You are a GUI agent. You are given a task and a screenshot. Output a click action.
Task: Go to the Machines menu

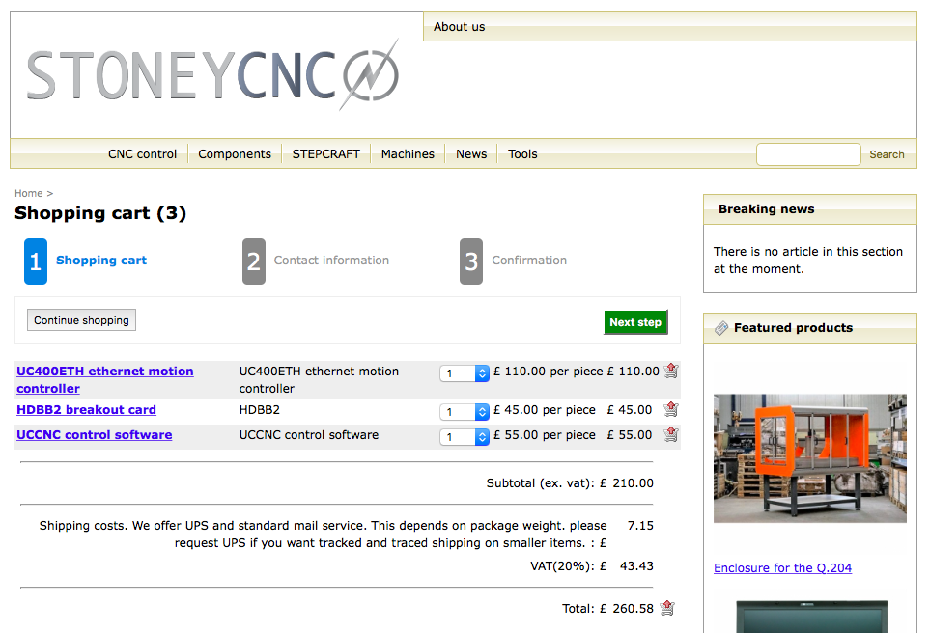[x=408, y=154]
